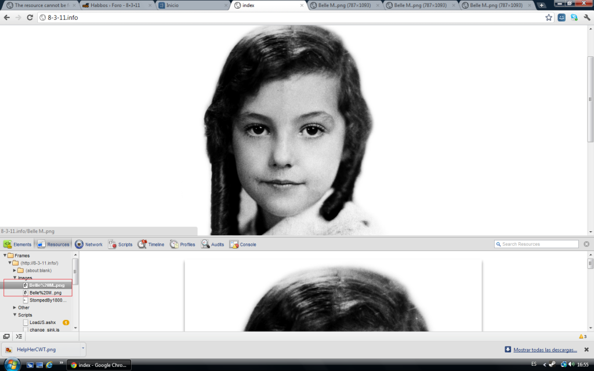Viewport: 594px width, 371px height.
Task: Select the StompedBy1800 image resource
Action: click(48, 300)
